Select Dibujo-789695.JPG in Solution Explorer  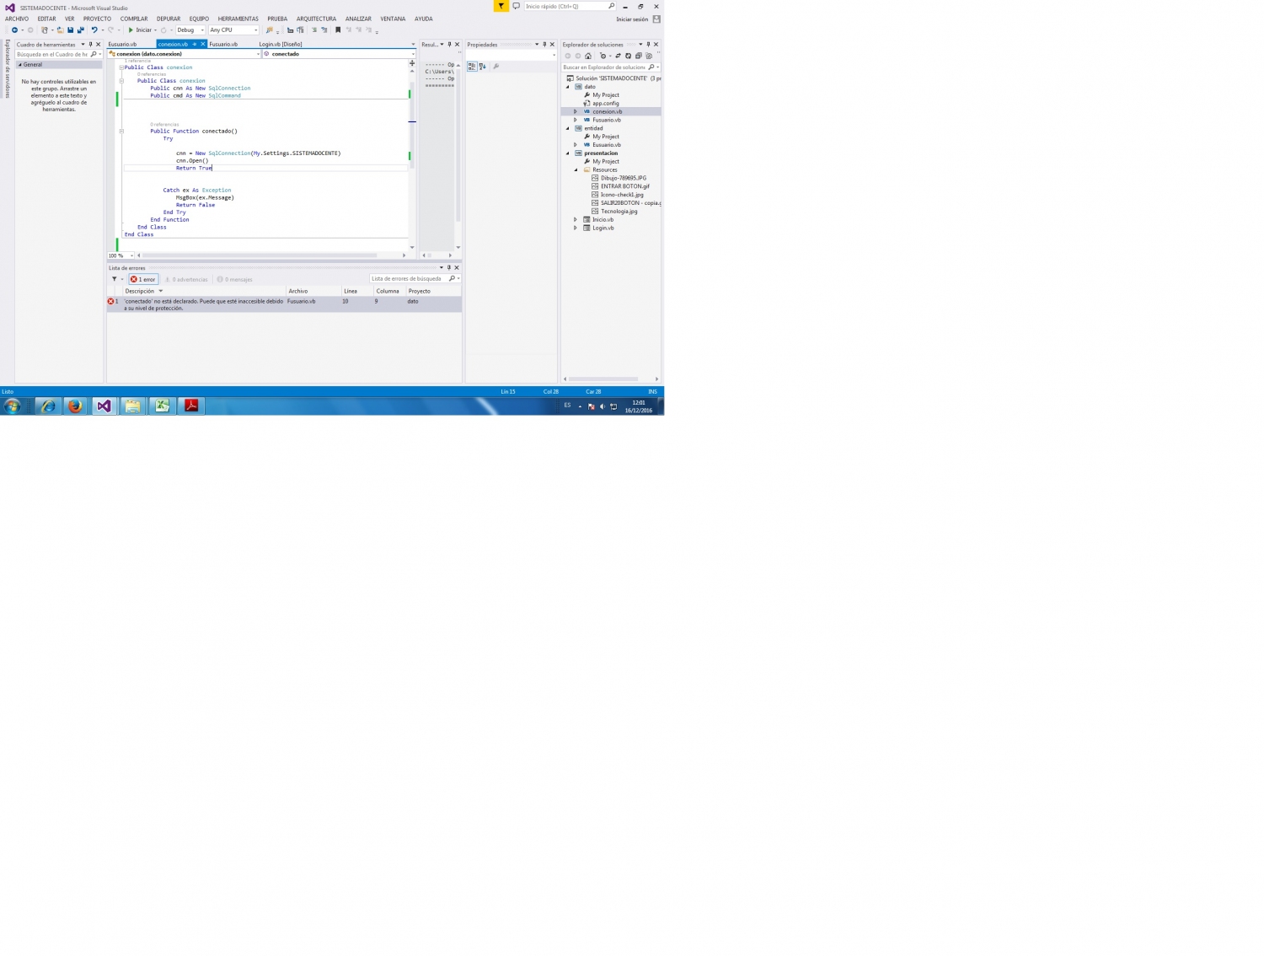click(x=624, y=178)
